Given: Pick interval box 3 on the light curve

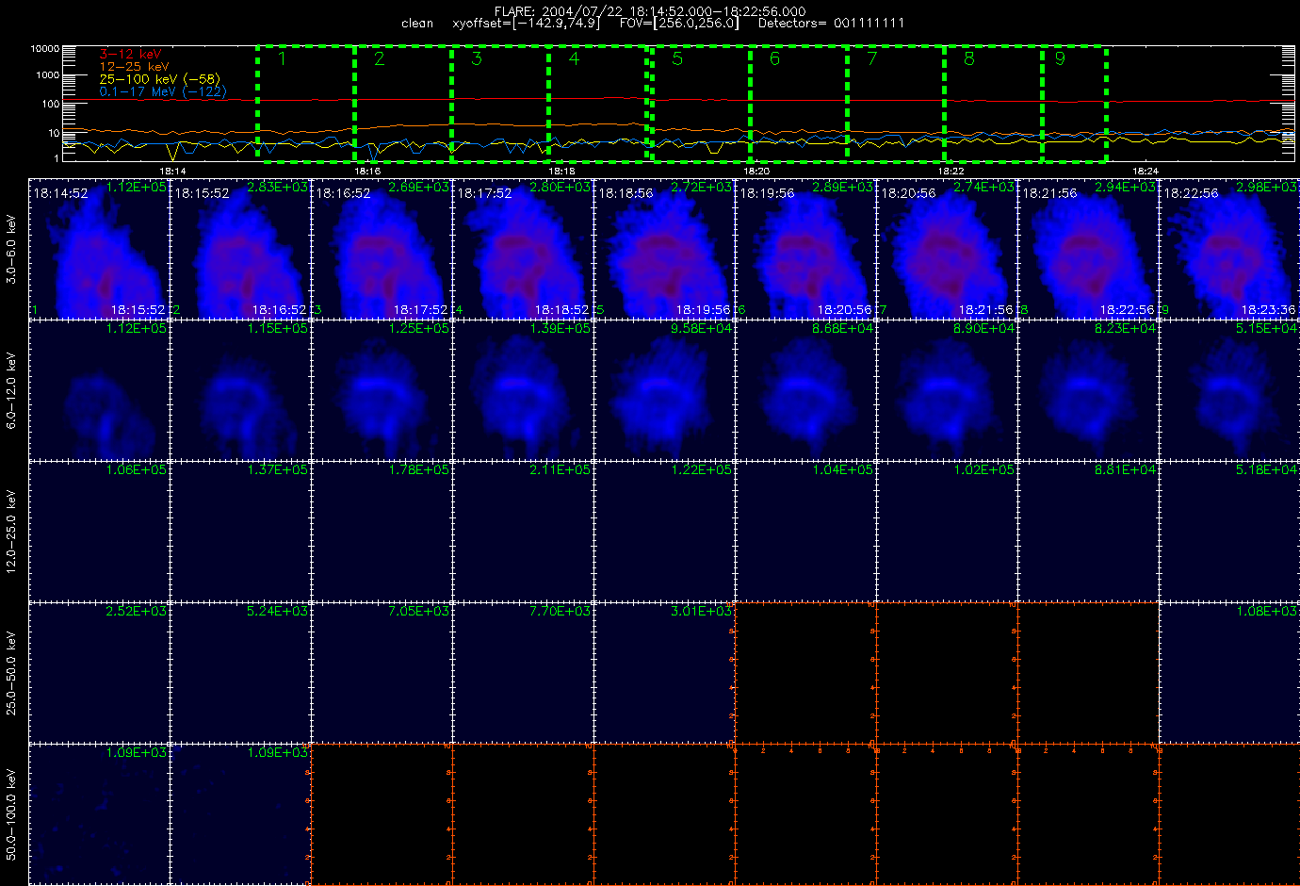Looking at the screenshot, I should click(500, 103).
